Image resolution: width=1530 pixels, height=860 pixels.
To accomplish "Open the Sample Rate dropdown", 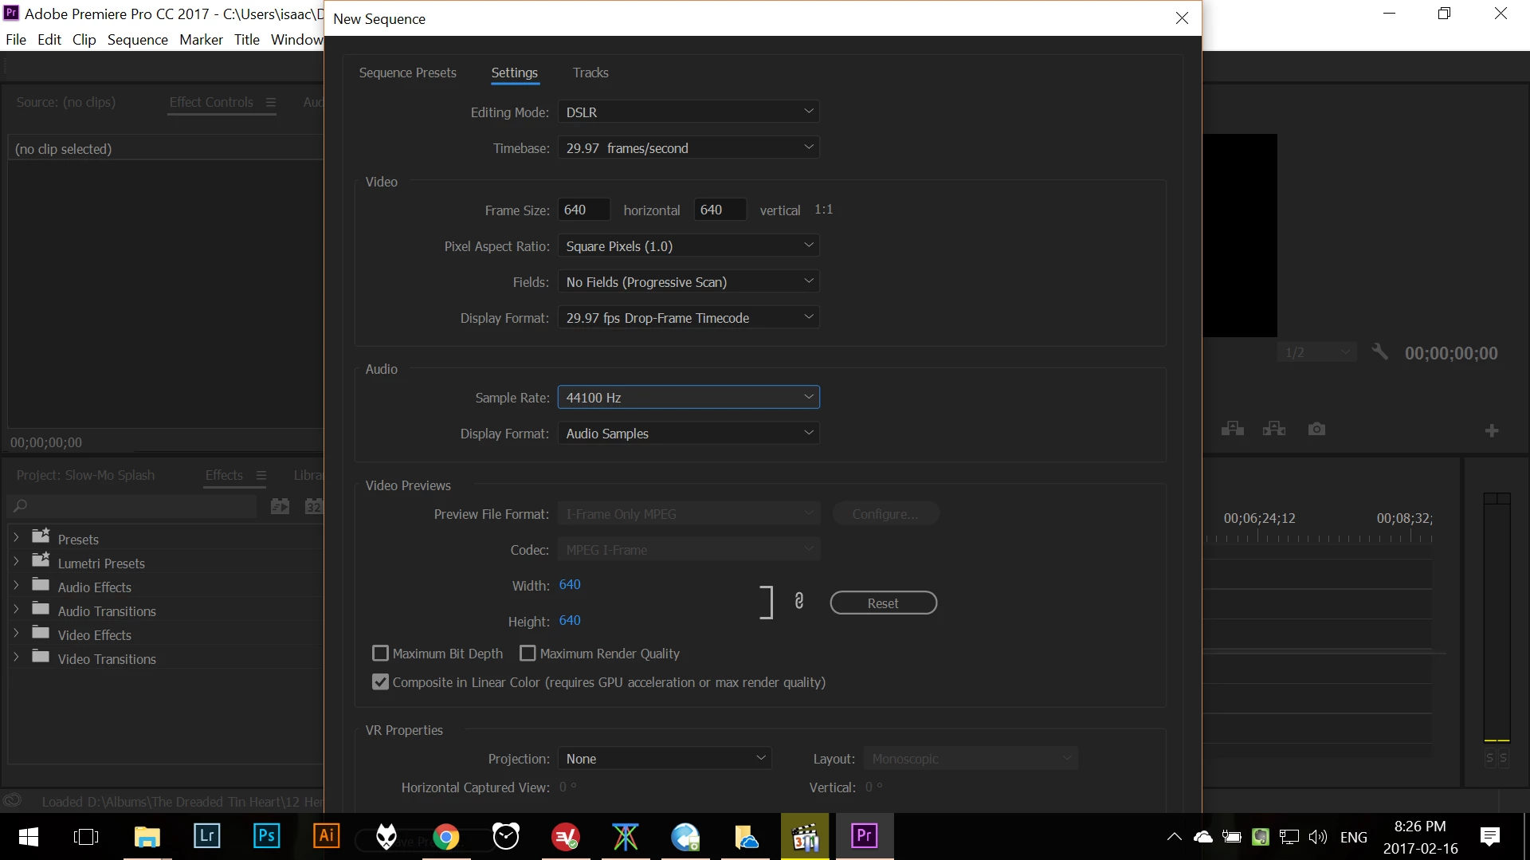I will [x=688, y=398].
